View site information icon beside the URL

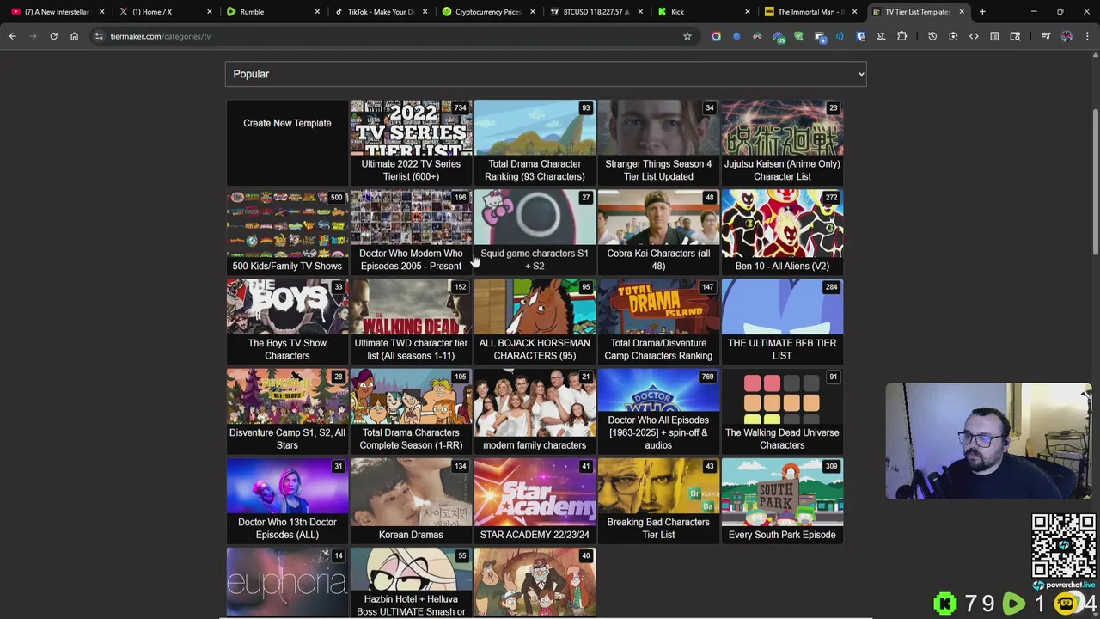click(x=99, y=36)
